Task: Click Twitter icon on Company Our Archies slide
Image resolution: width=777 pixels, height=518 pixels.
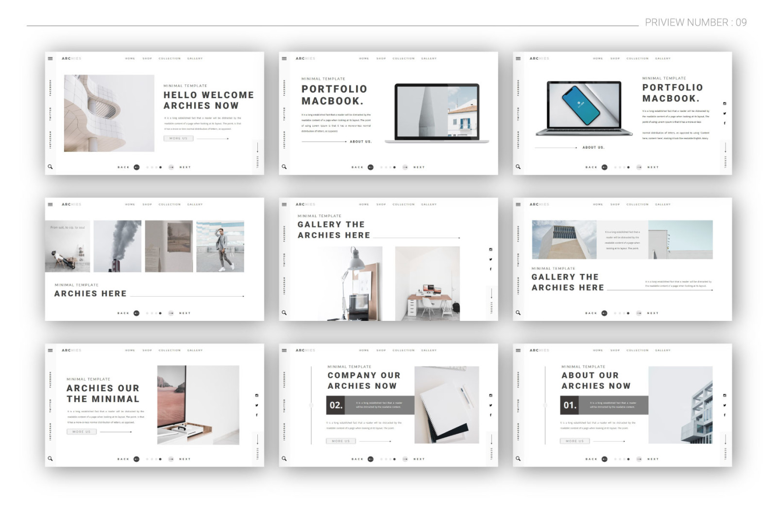Action: (x=490, y=405)
